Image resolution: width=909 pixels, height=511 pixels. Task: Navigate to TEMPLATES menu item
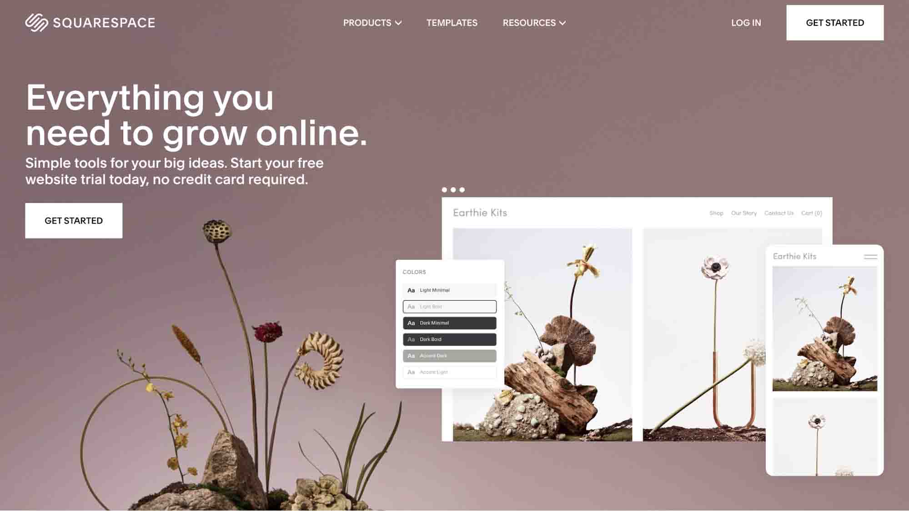(452, 22)
